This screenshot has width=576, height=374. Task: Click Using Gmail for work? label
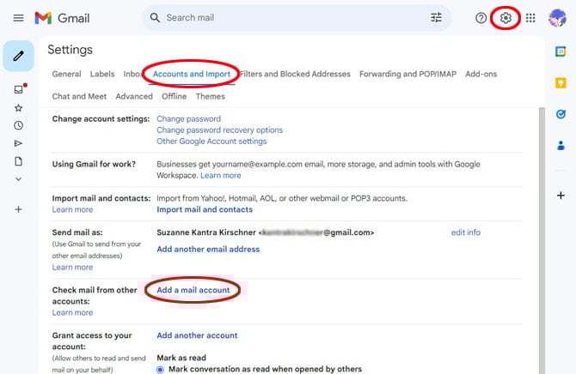click(x=94, y=164)
